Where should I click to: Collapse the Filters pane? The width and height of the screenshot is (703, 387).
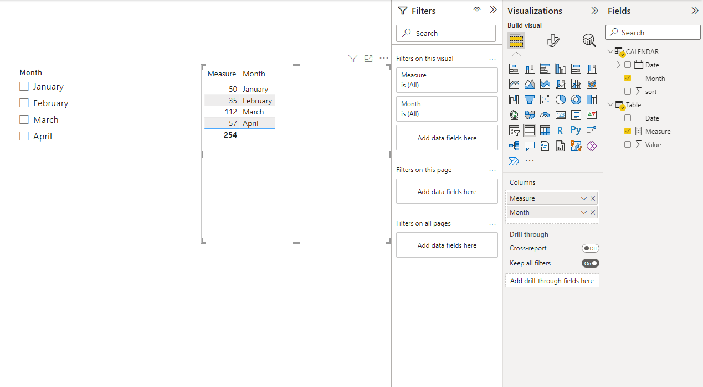[494, 10]
